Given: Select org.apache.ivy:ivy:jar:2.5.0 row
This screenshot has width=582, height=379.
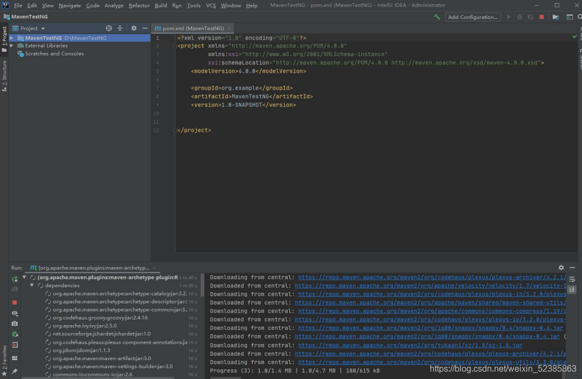Looking at the screenshot, I should click(x=85, y=326).
